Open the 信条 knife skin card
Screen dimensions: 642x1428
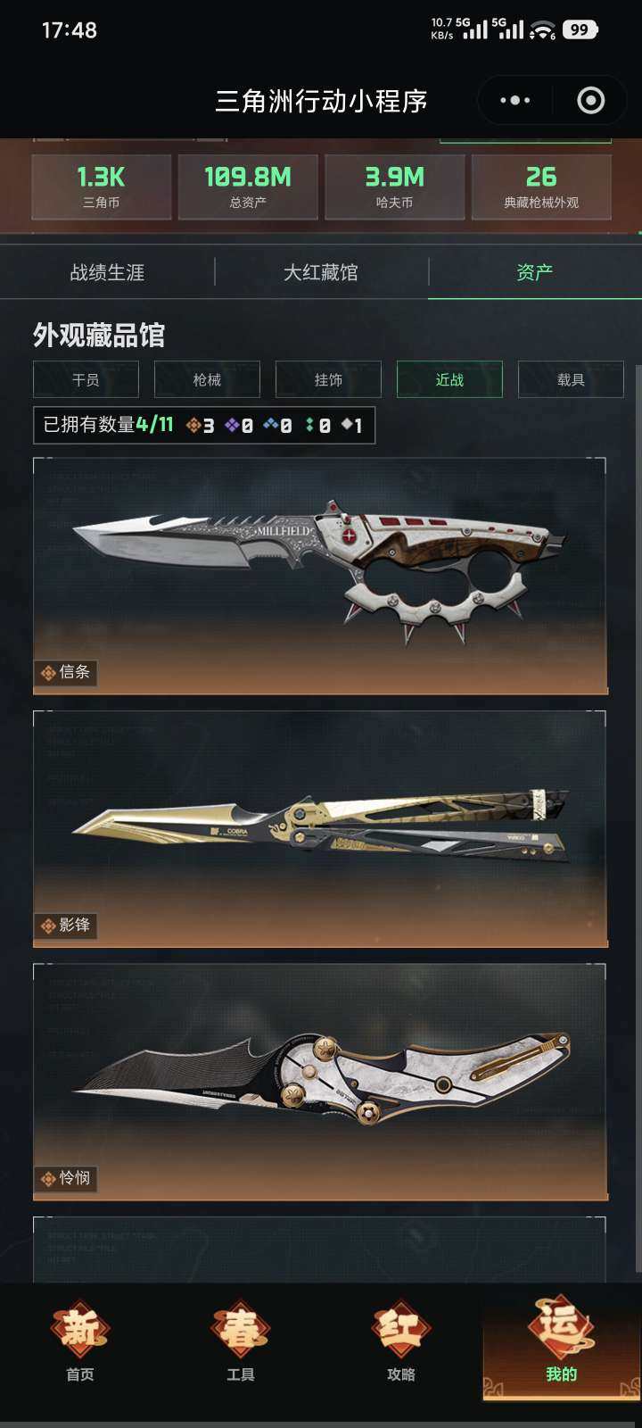tap(320, 576)
